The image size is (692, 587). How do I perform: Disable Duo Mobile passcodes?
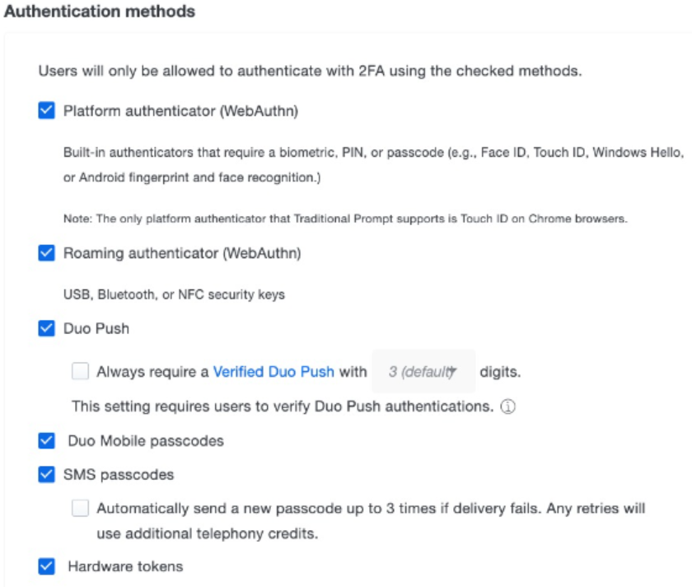[44, 439]
